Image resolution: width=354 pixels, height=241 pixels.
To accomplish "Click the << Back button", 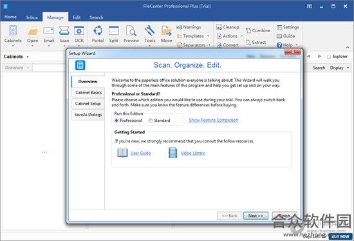I will pos(230,216).
